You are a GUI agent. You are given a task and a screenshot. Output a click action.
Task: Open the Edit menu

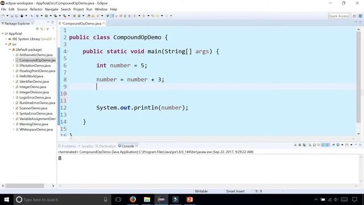pyautogui.click(x=11, y=9)
